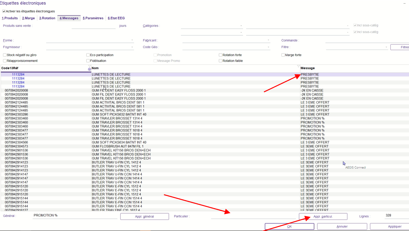This screenshot has width=409, height=231.
Task: Expand the Forme dropdown
Action: coord(132,40)
